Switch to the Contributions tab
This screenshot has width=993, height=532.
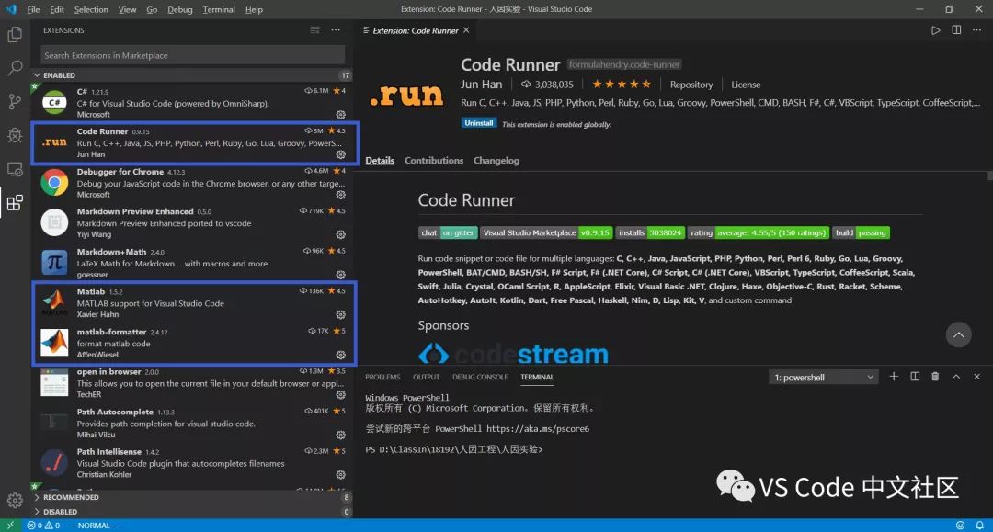(434, 161)
